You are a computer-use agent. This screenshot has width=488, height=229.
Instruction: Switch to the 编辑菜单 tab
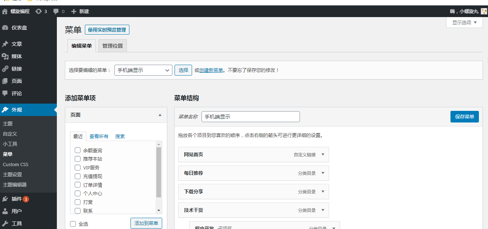tap(82, 46)
